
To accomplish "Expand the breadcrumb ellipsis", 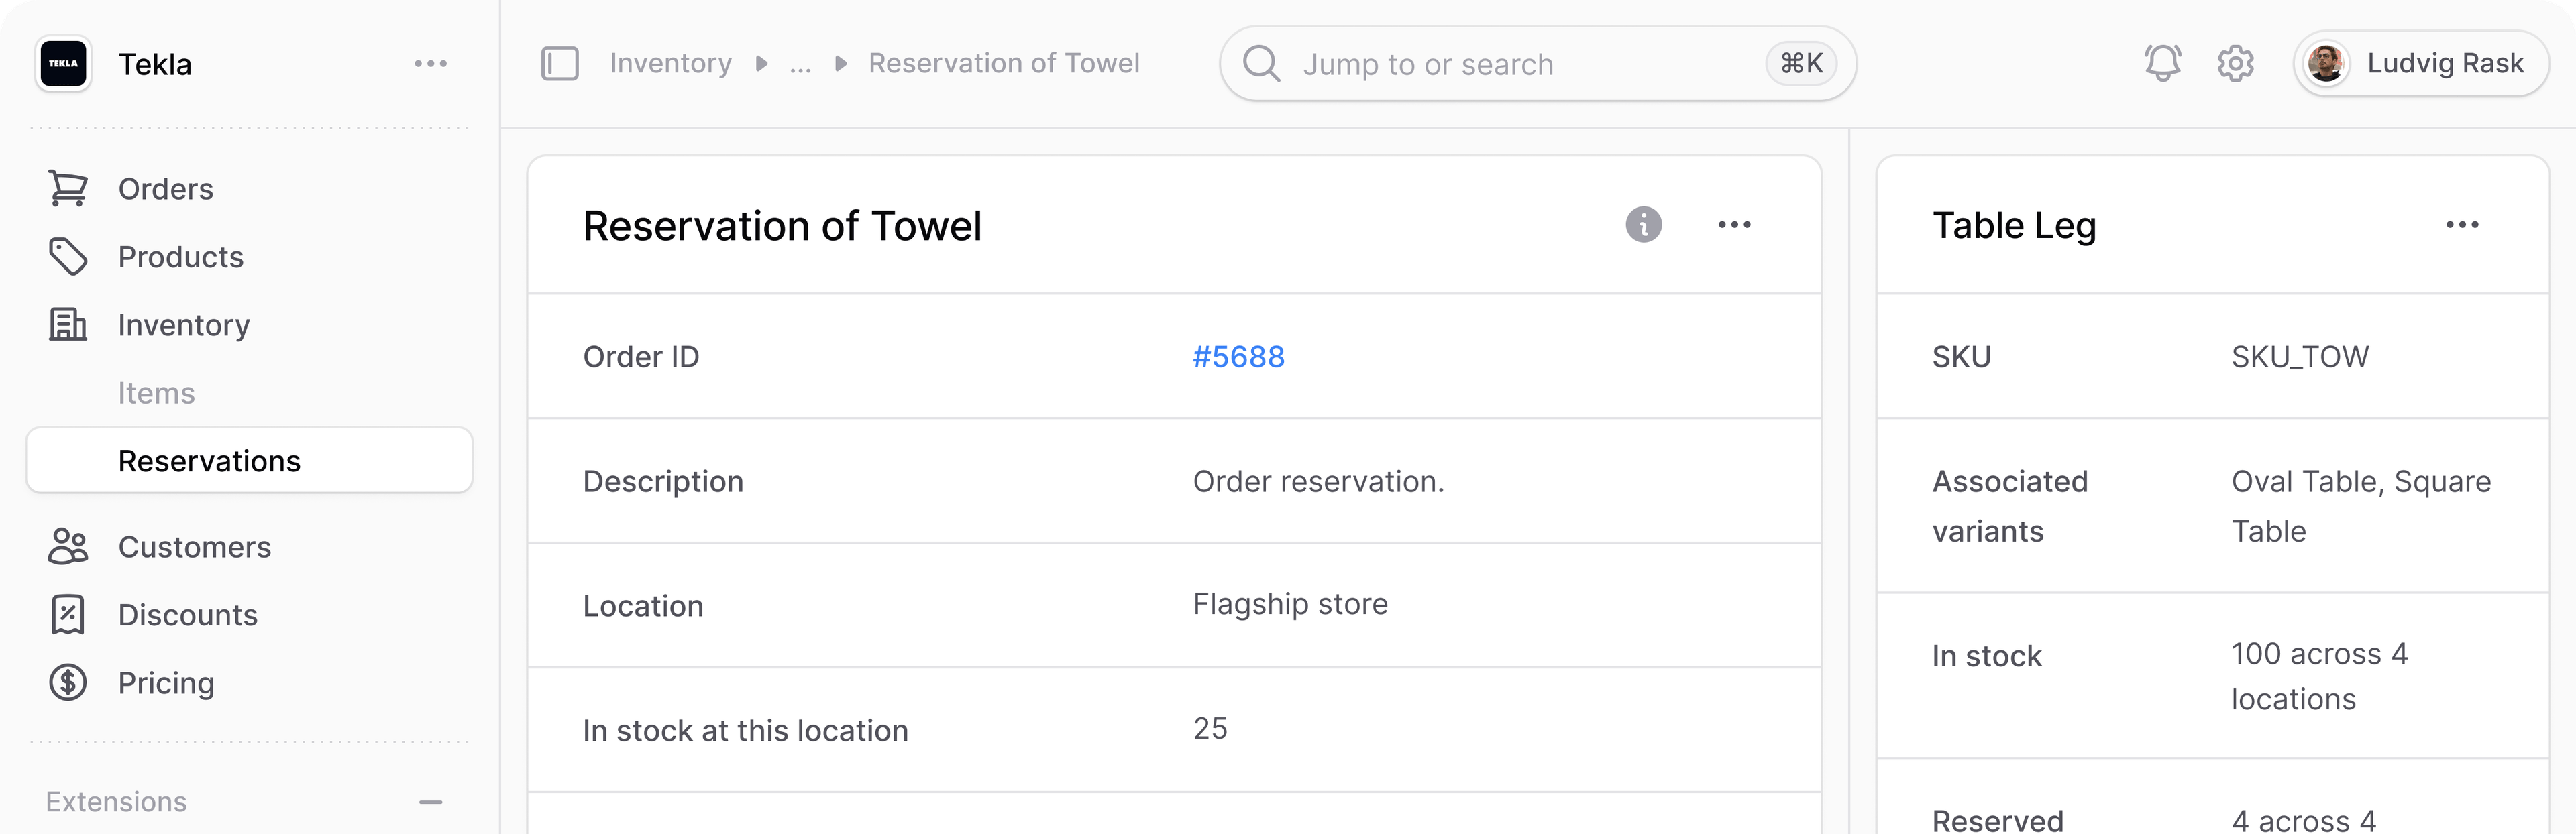I will point(800,64).
